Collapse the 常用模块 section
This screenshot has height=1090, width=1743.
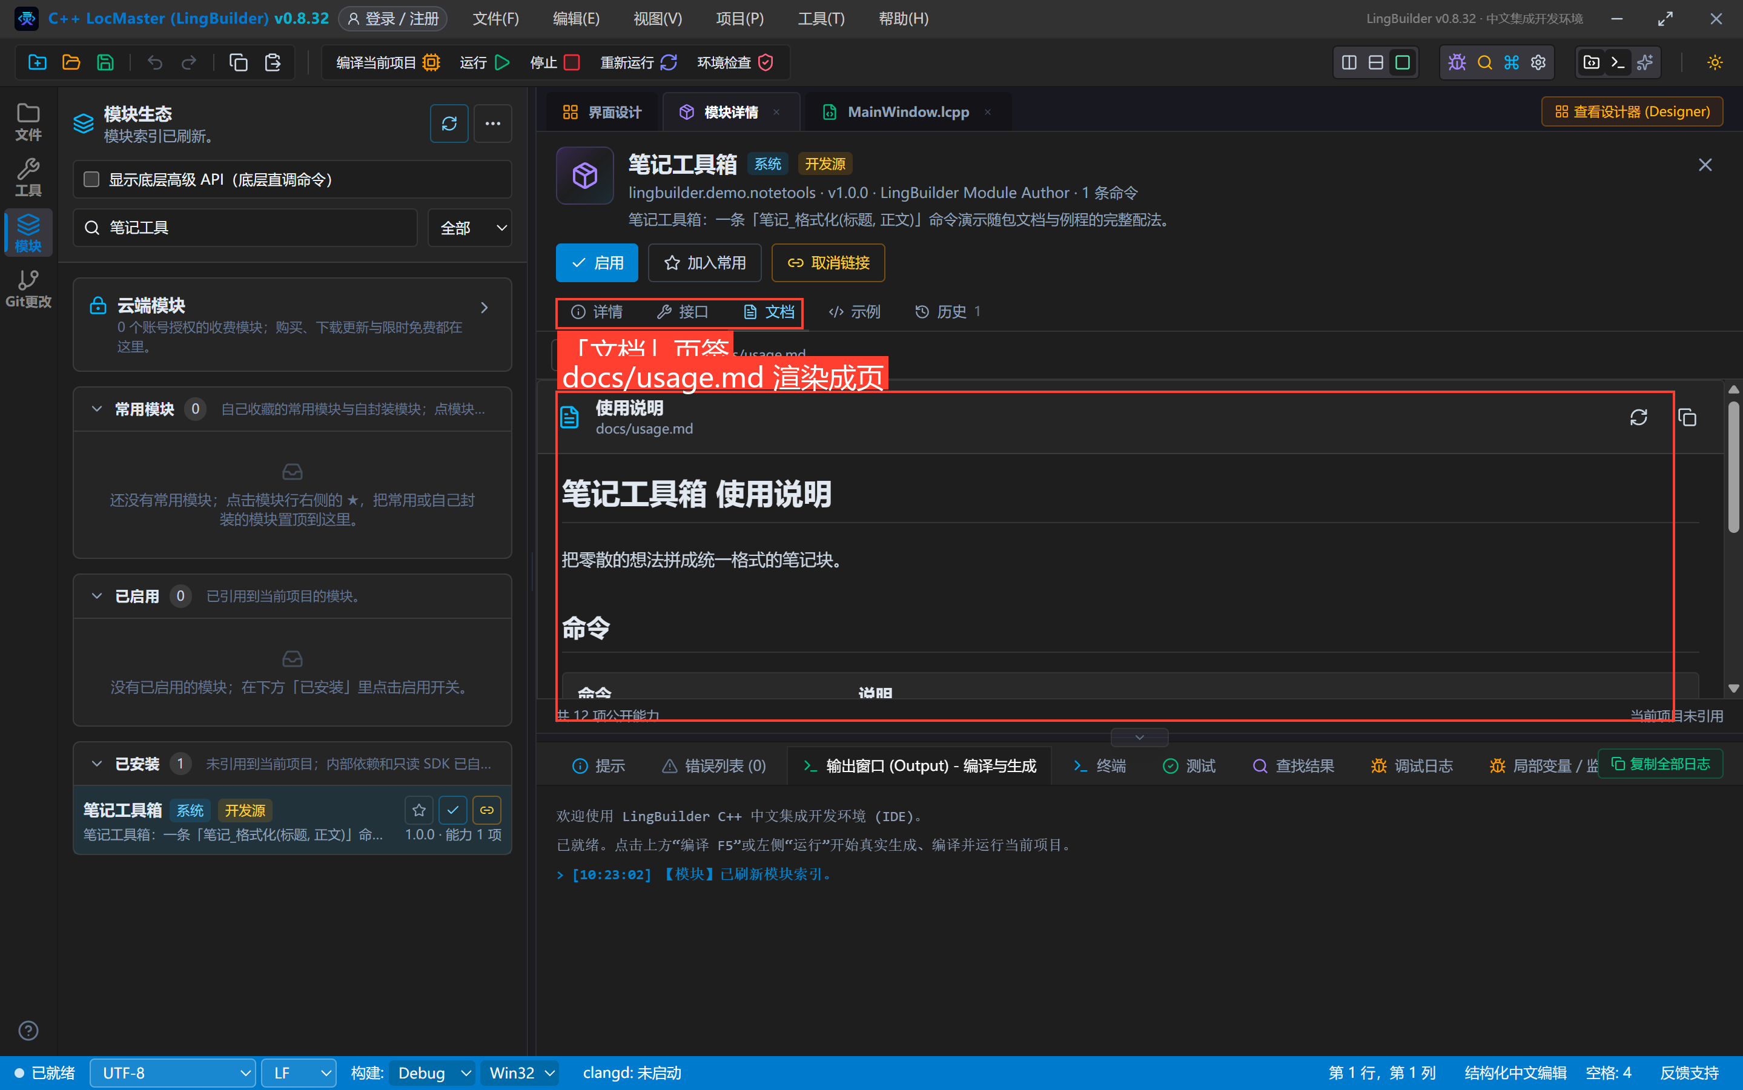(96, 409)
